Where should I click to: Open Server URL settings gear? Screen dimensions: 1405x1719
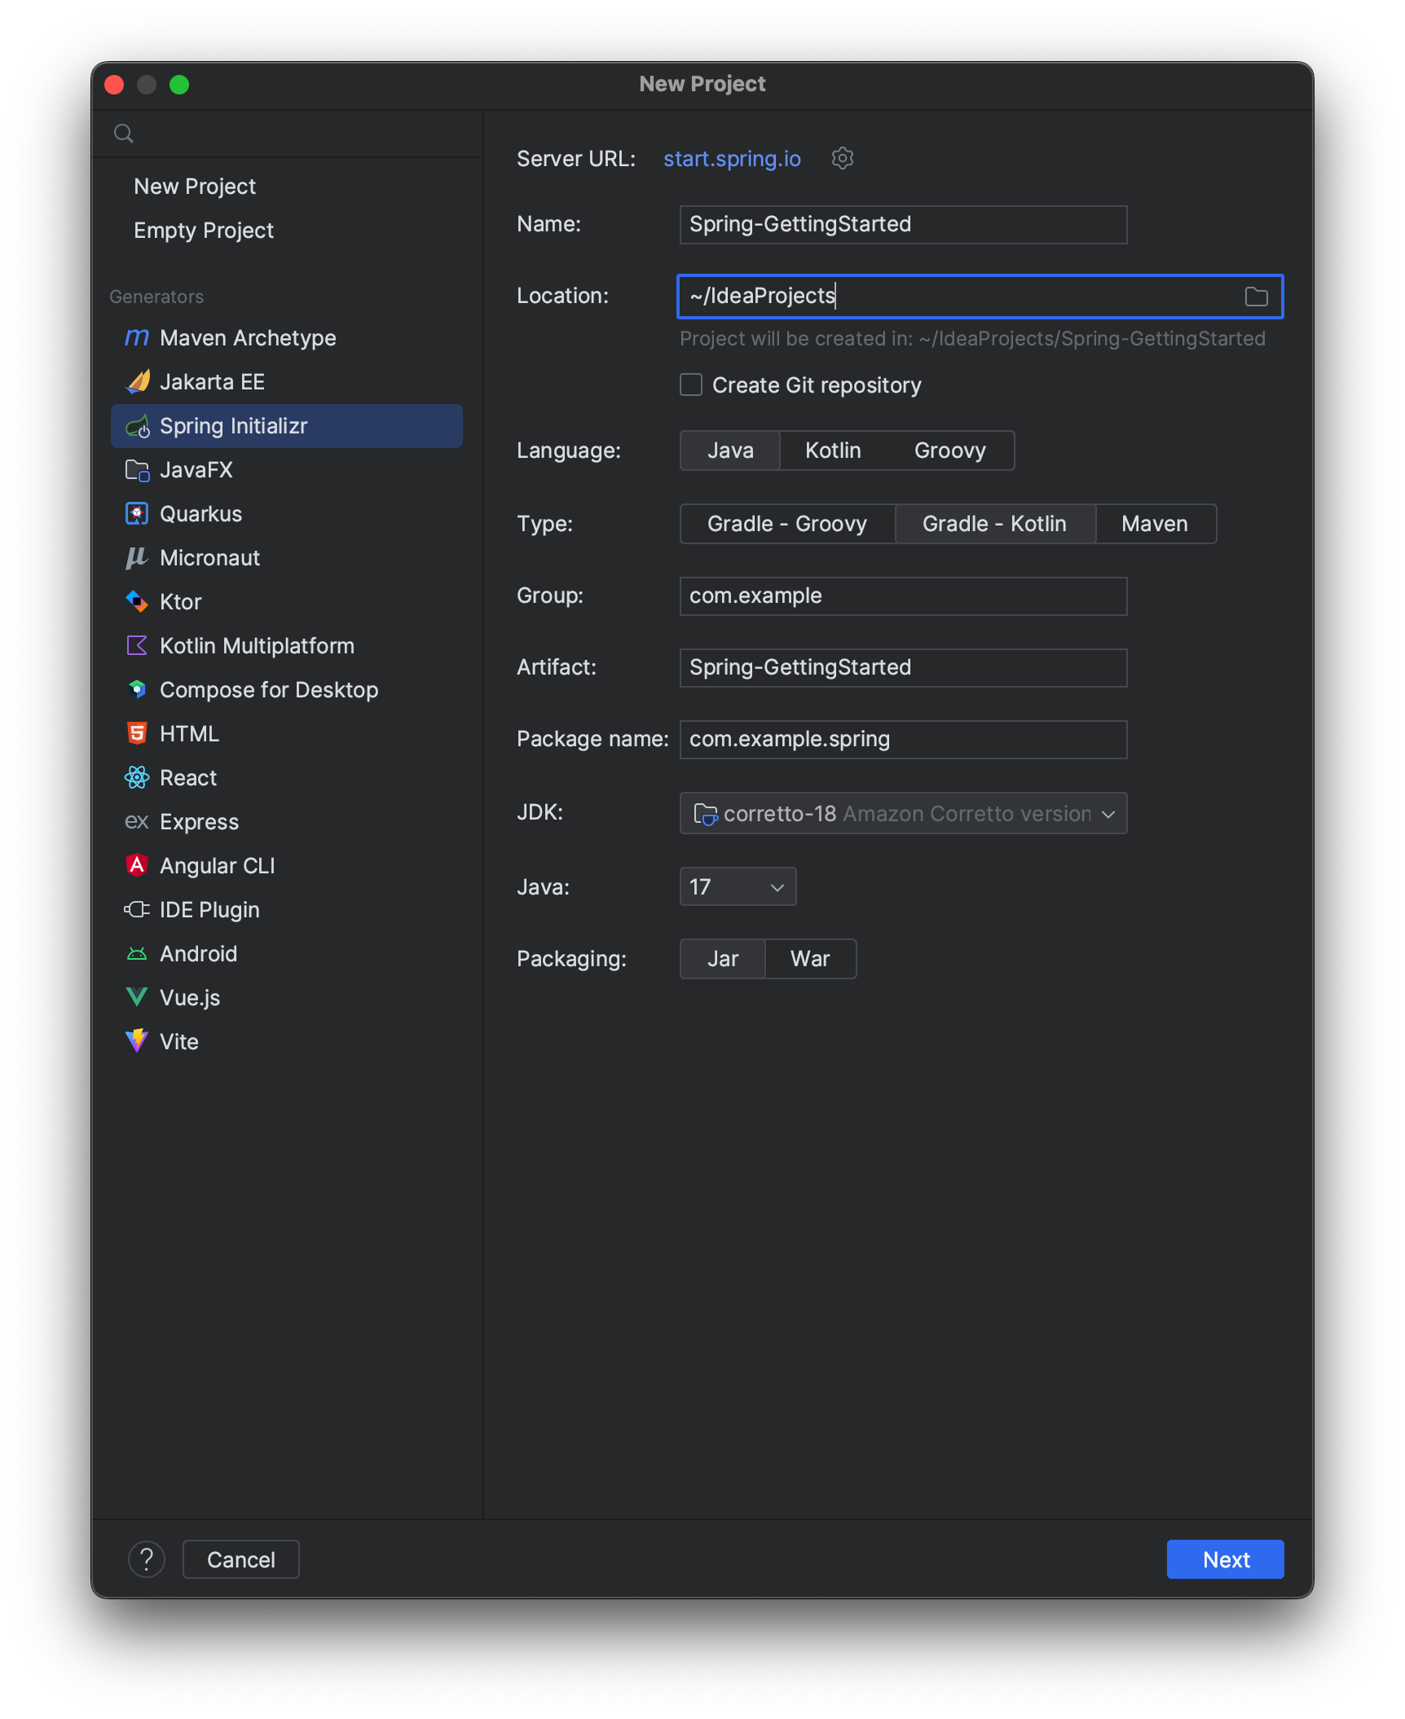point(843,158)
